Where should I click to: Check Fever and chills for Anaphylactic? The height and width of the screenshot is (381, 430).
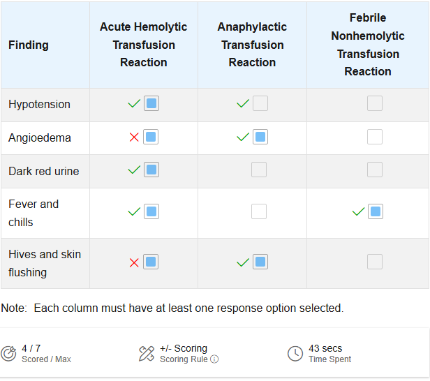point(259,211)
